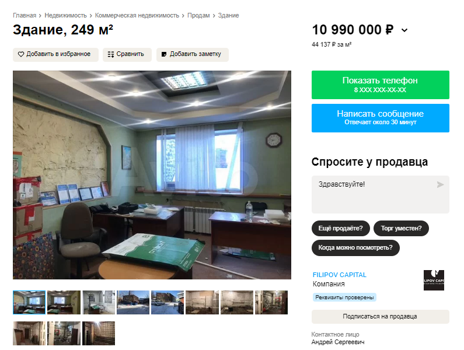The height and width of the screenshot is (350, 464).
Task: Open the Недвижимость breadcrumb
Action: 66,15
